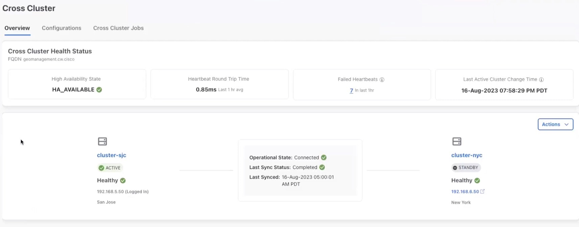
Task: Click the cluster-sjc server icon
Action: coord(102,141)
